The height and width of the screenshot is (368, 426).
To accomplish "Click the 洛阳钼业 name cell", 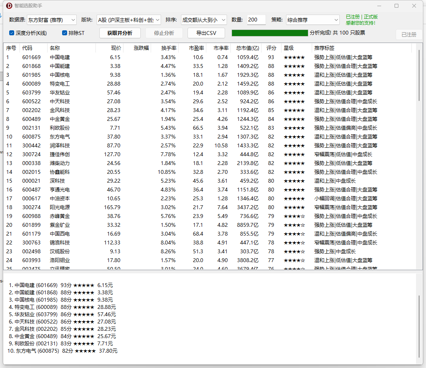I will coord(60,260).
